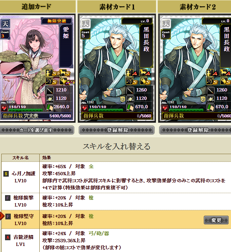
Task: Click the helmet defense icon on 愛姫 card
Action: (50, 99)
